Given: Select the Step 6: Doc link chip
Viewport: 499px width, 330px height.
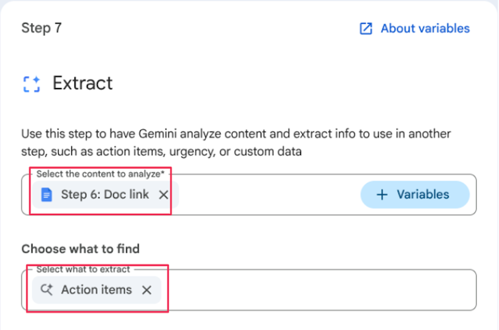Looking at the screenshot, I should [x=106, y=195].
